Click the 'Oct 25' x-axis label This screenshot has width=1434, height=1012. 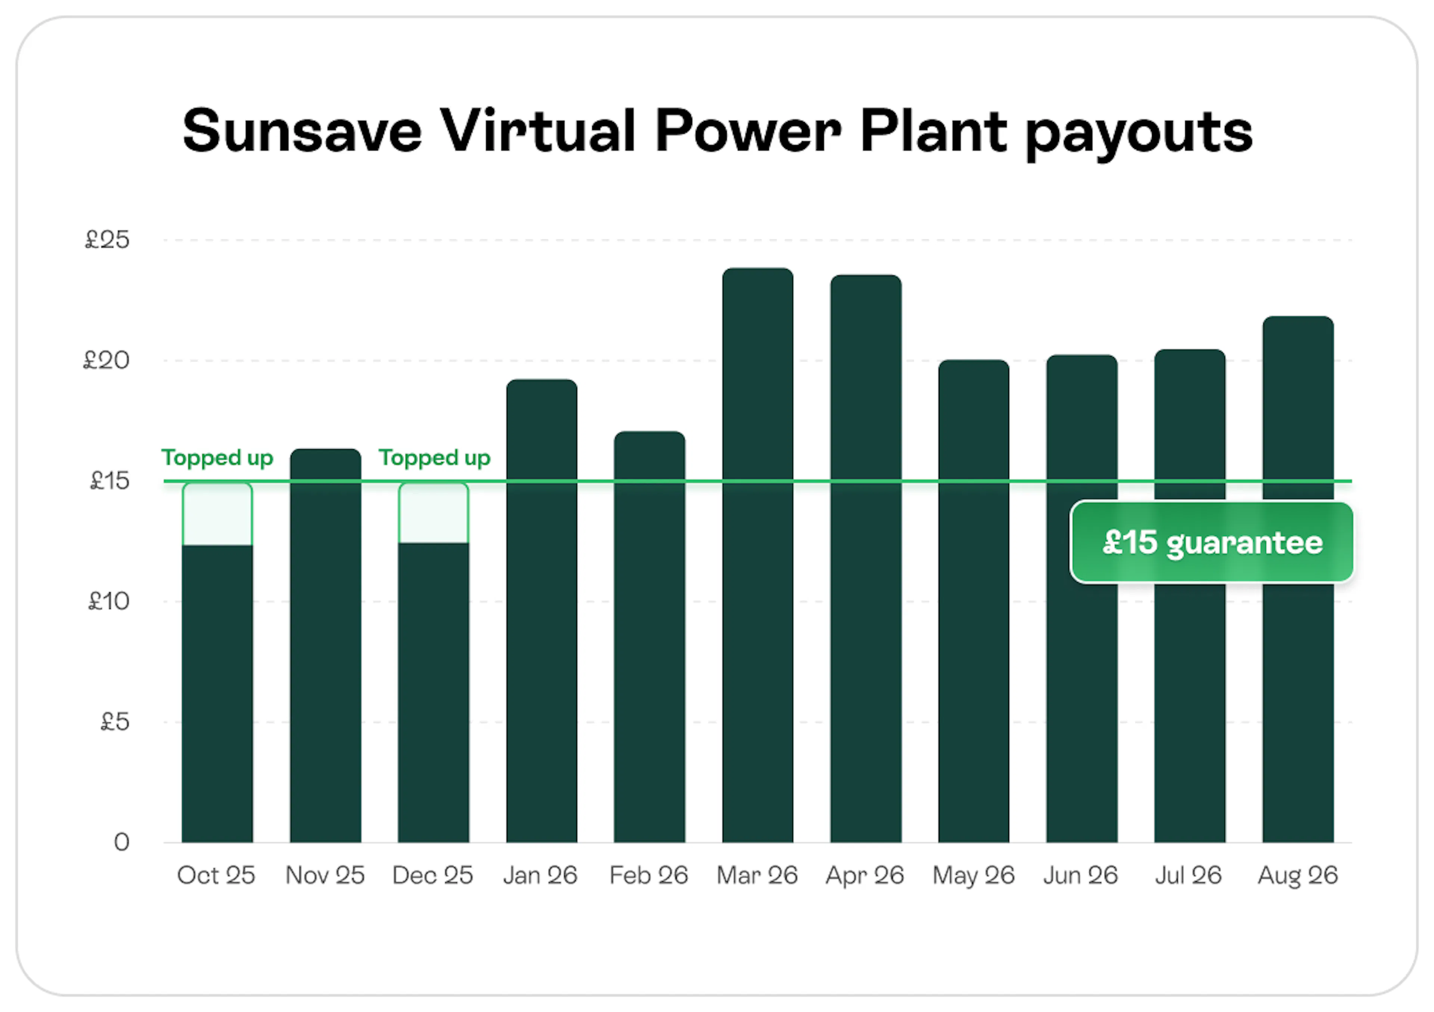click(216, 875)
